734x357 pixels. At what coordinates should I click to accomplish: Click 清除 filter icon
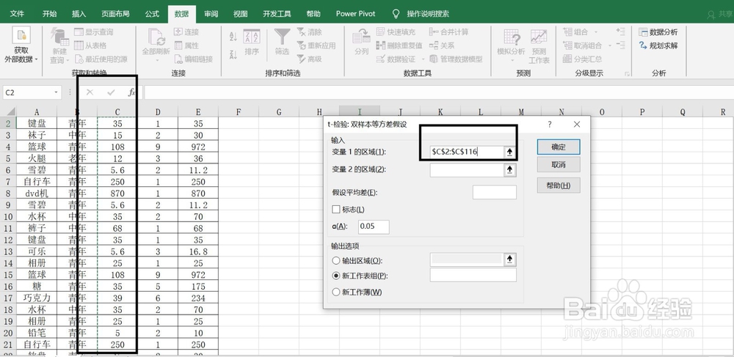tap(310, 32)
